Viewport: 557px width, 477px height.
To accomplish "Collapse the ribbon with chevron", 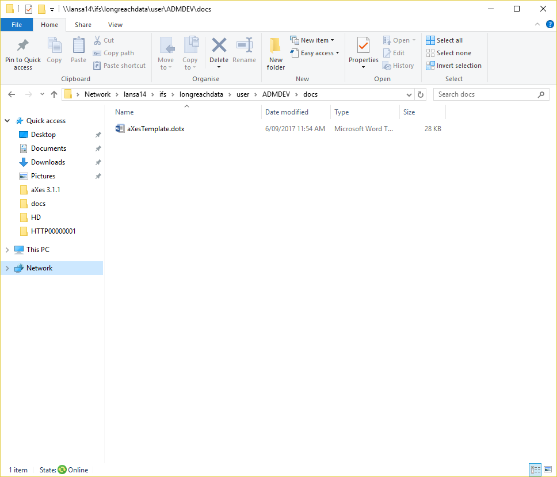I will (537, 25).
